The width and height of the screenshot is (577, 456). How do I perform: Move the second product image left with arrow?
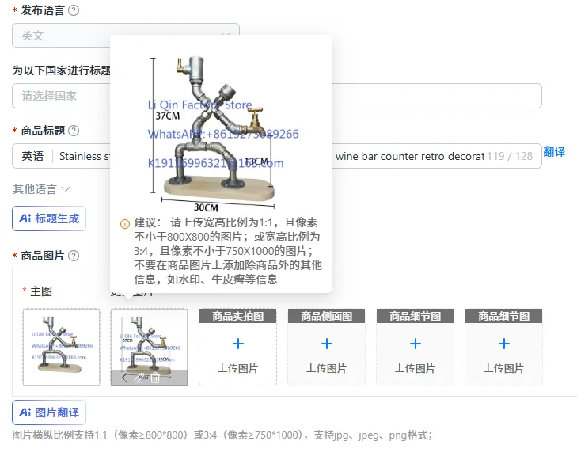125,378
